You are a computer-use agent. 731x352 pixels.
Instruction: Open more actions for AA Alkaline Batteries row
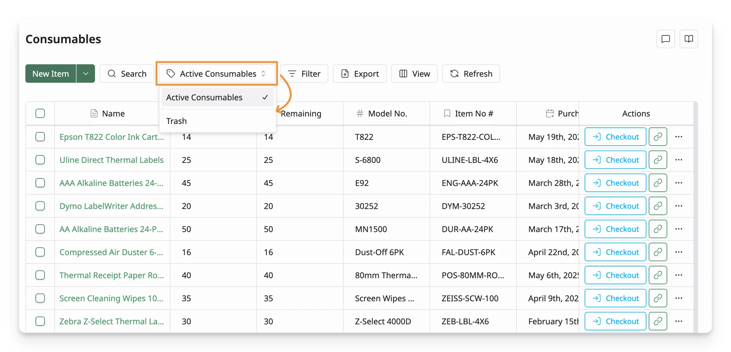click(x=678, y=229)
